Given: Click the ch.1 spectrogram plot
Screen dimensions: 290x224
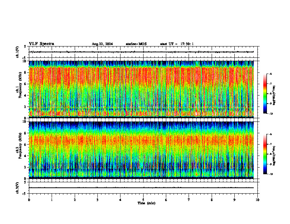Looking at the screenshot, I should click(x=141, y=89).
